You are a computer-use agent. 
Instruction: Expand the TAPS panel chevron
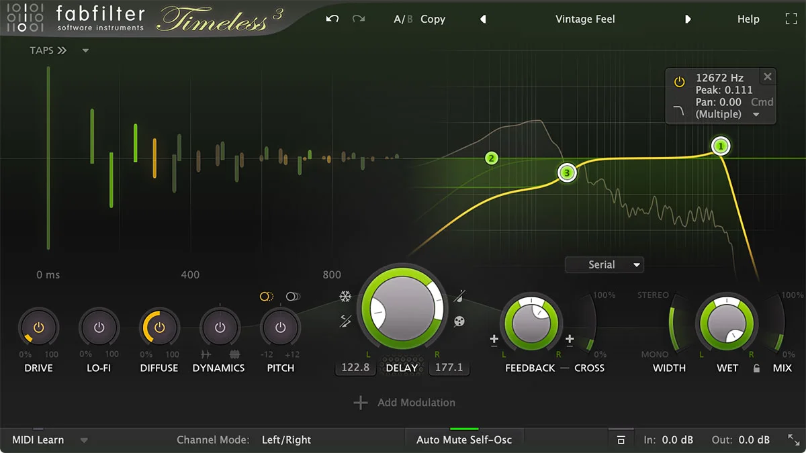tap(62, 50)
